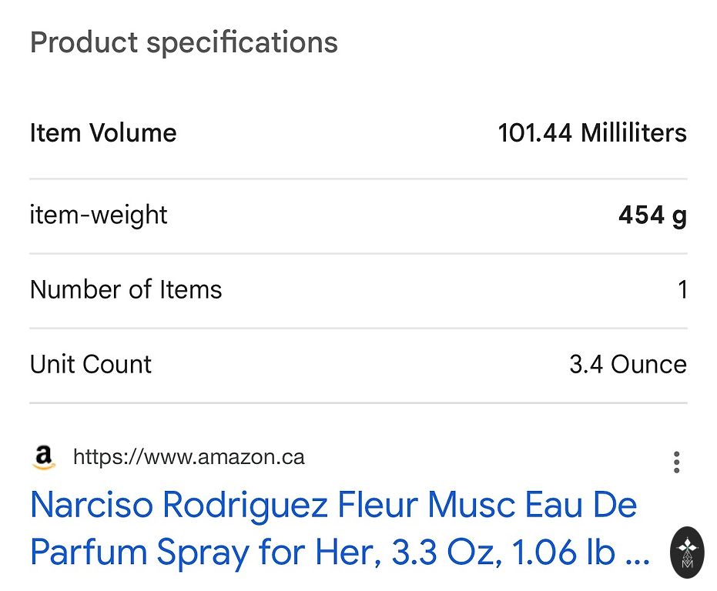Click the 3.4 Ounce value
Viewport: 717px width, 591px height.
click(x=628, y=364)
